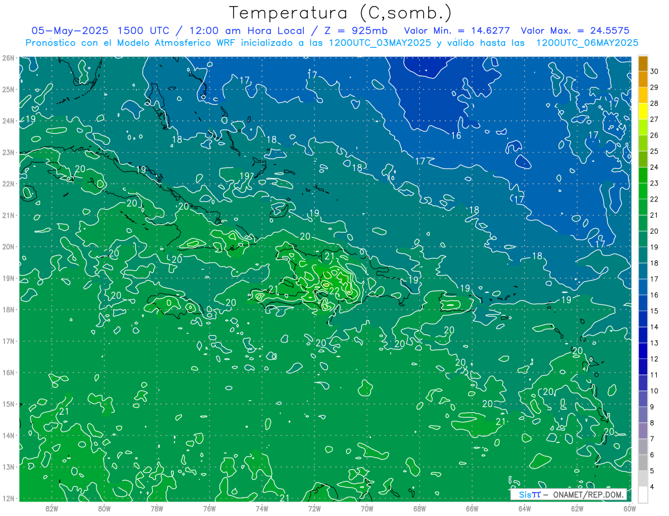This screenshot has width=669, height=516.
Task: Click the '17N' latitude axis label
Action: click(8, 341)
